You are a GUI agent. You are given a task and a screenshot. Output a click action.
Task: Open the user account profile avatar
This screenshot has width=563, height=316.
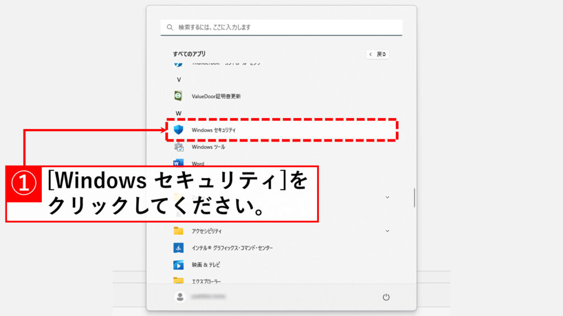tap(179, 297)
